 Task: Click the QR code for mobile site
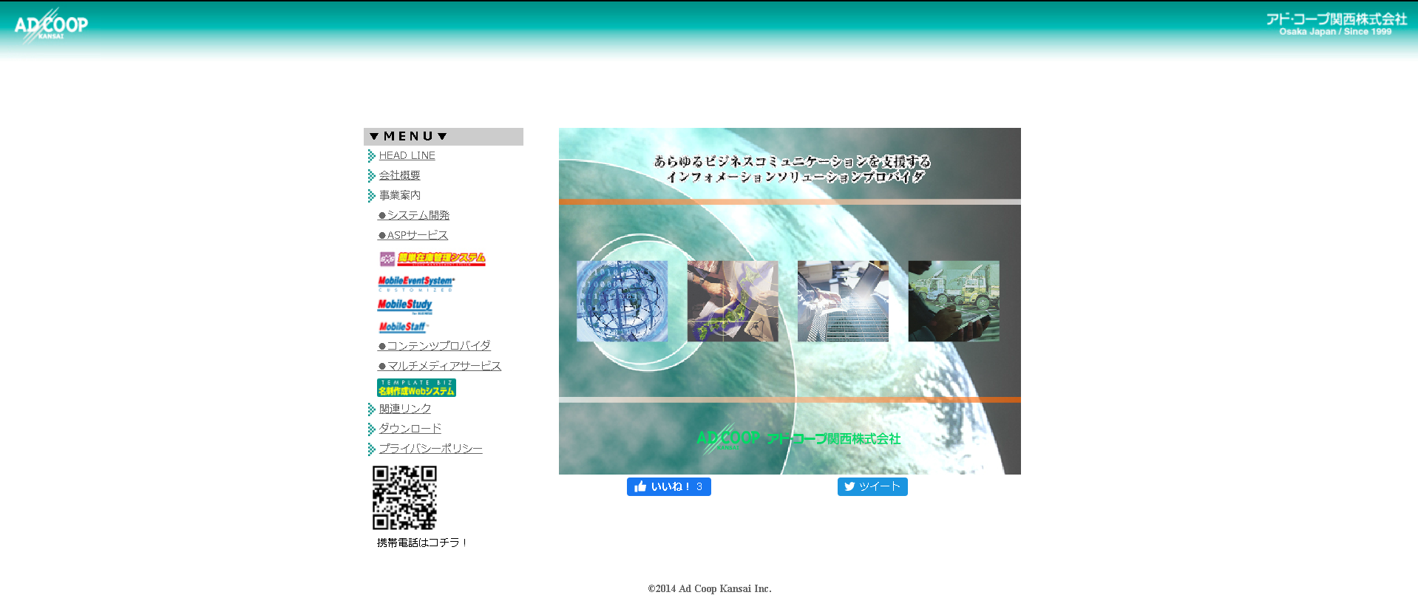[404, 497]
